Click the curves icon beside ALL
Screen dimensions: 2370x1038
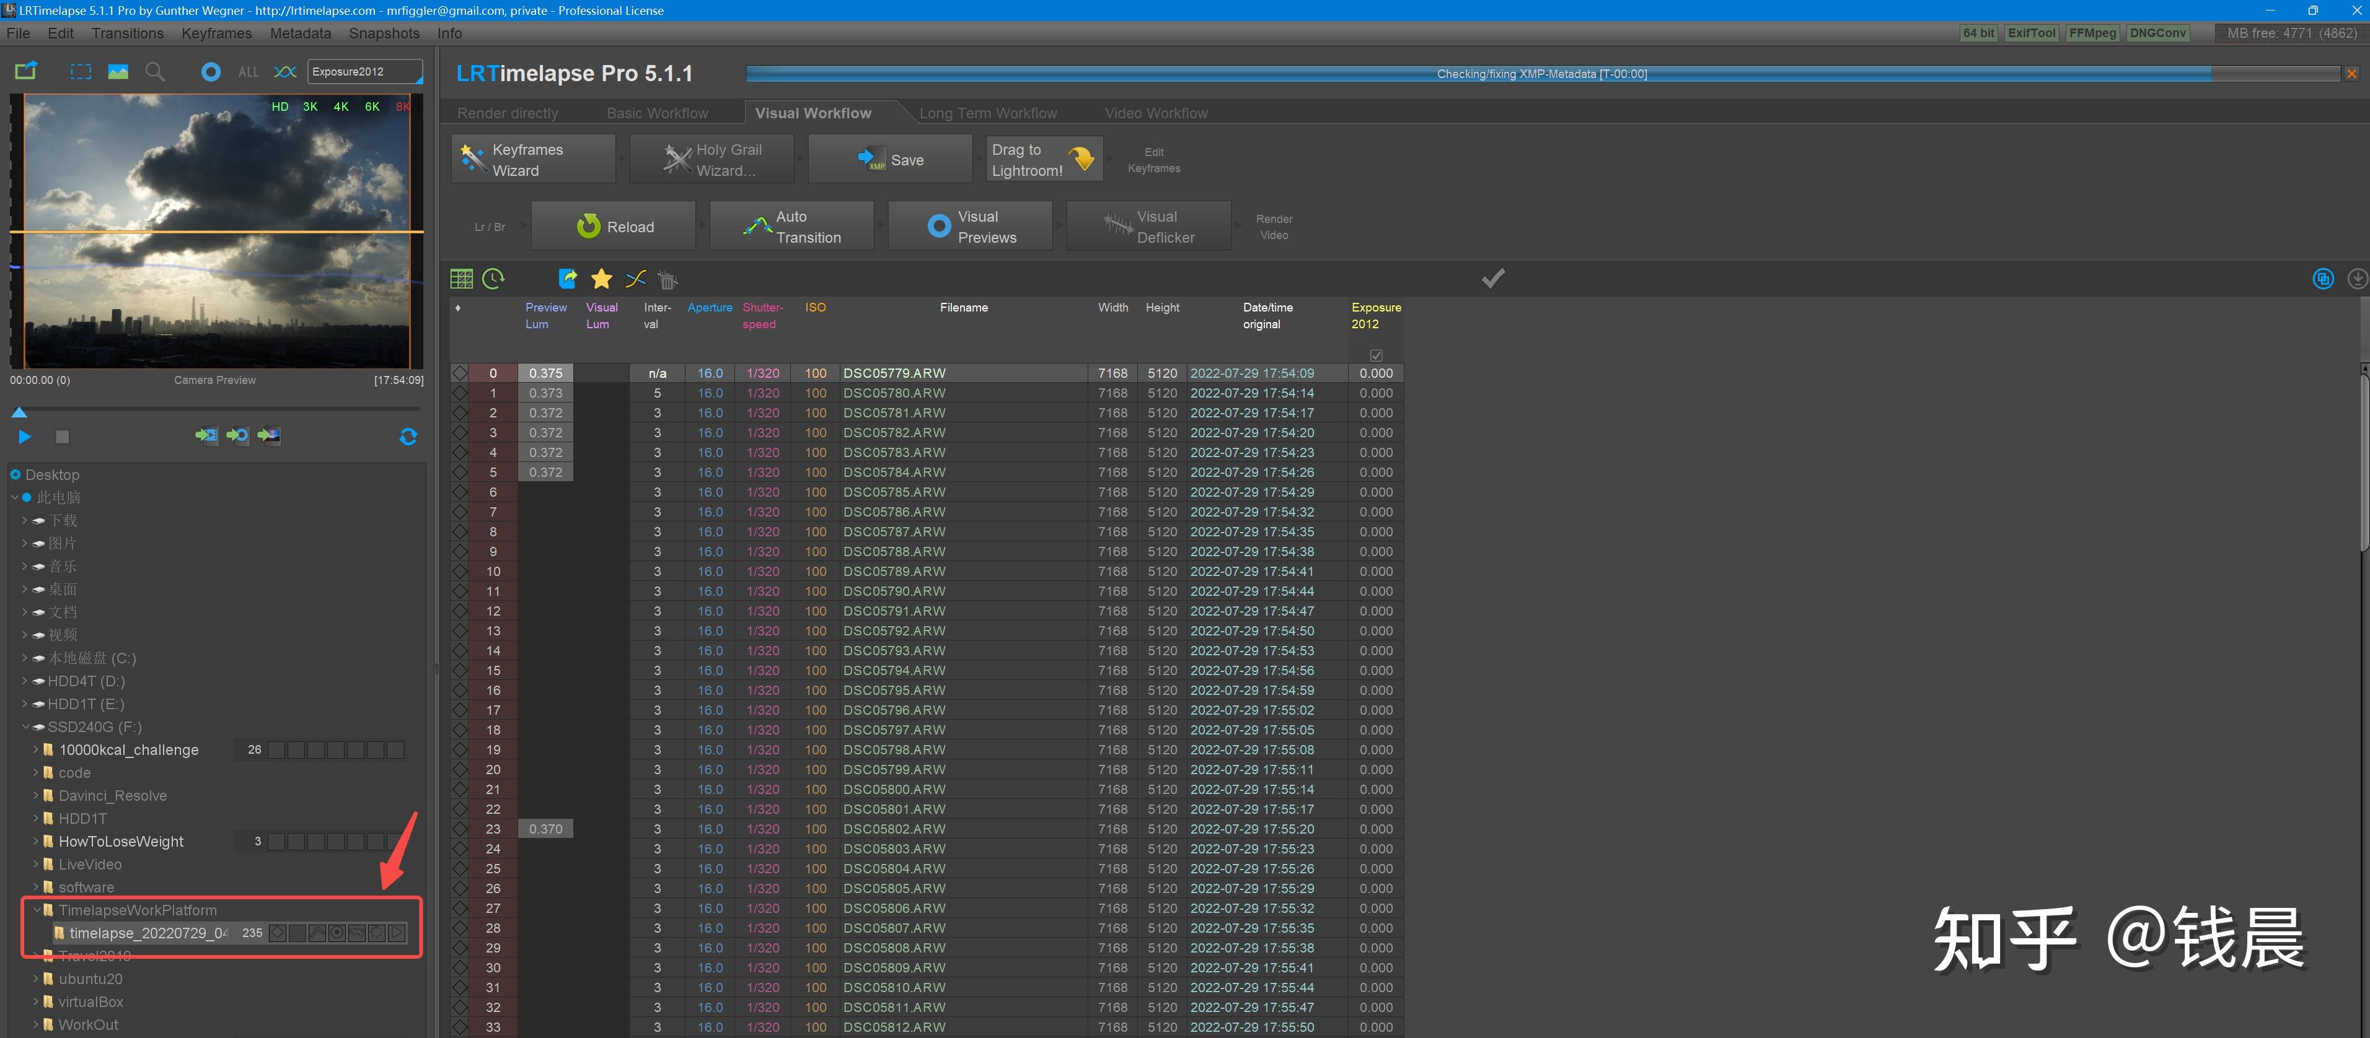(285, 72)
